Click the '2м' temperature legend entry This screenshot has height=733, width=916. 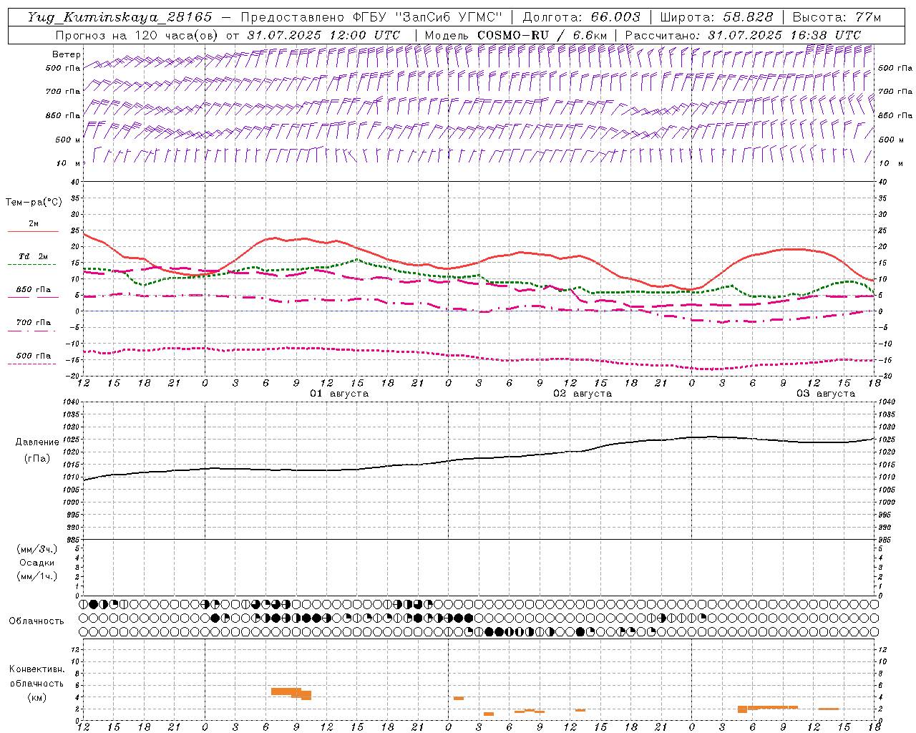coord(34,224)
